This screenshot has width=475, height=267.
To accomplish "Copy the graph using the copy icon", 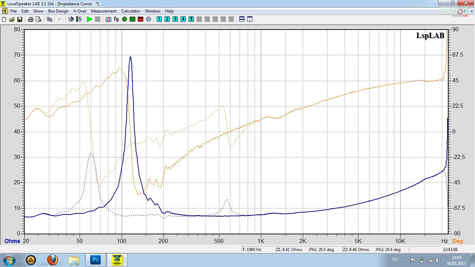I will coord(49,19).
